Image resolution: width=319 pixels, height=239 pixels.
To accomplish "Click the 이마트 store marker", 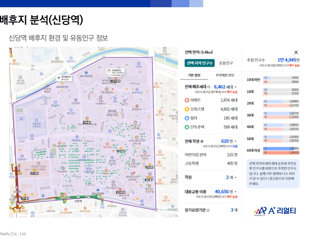I will tap(139, 64).
